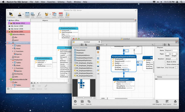Open the Query toolbar icon
Image resolution: width=185 pixels, height=112 pixels.
point(54,15)
